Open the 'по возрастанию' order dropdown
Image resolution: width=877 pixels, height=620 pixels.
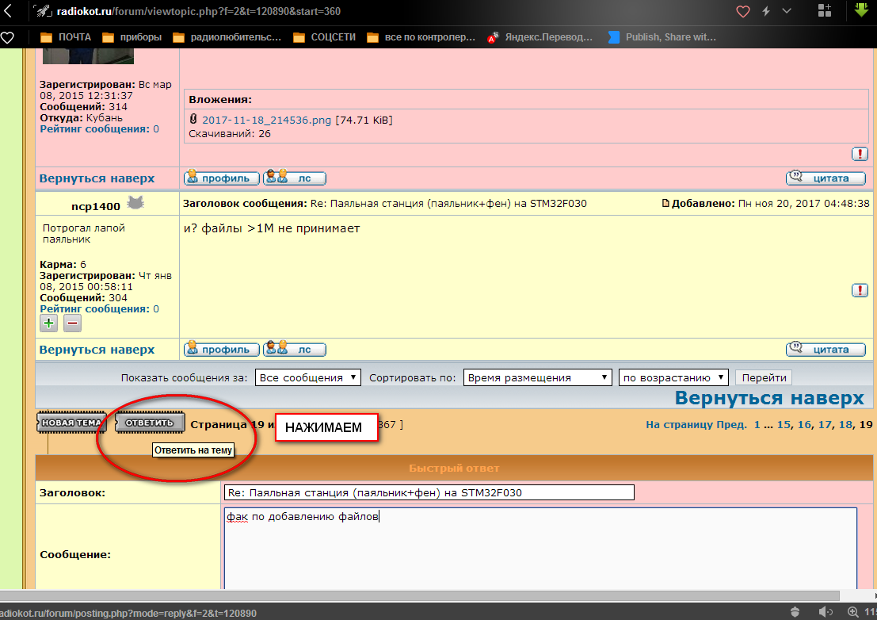coord(673,377)
